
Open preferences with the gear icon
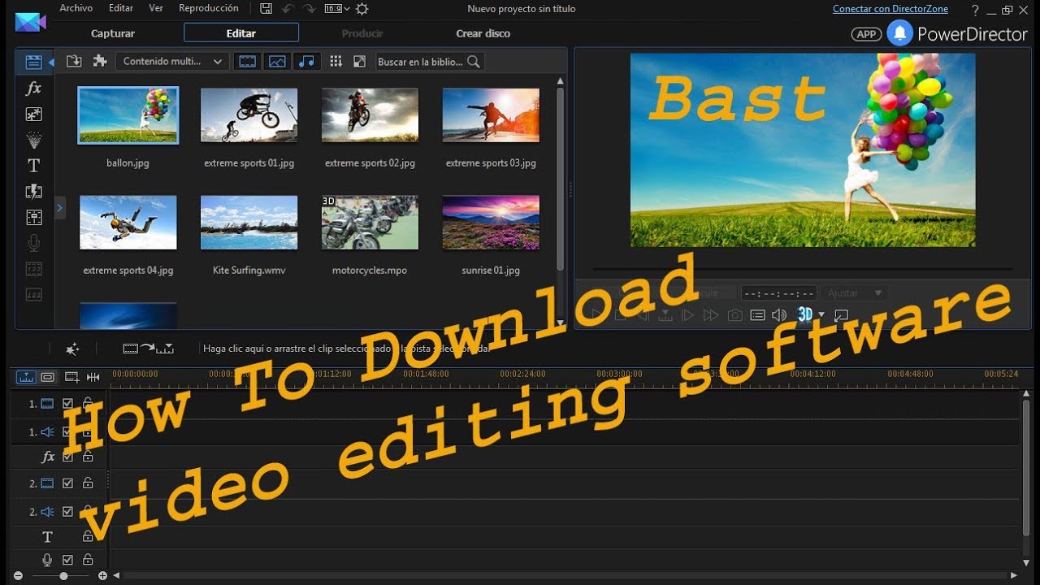[362, 9]
